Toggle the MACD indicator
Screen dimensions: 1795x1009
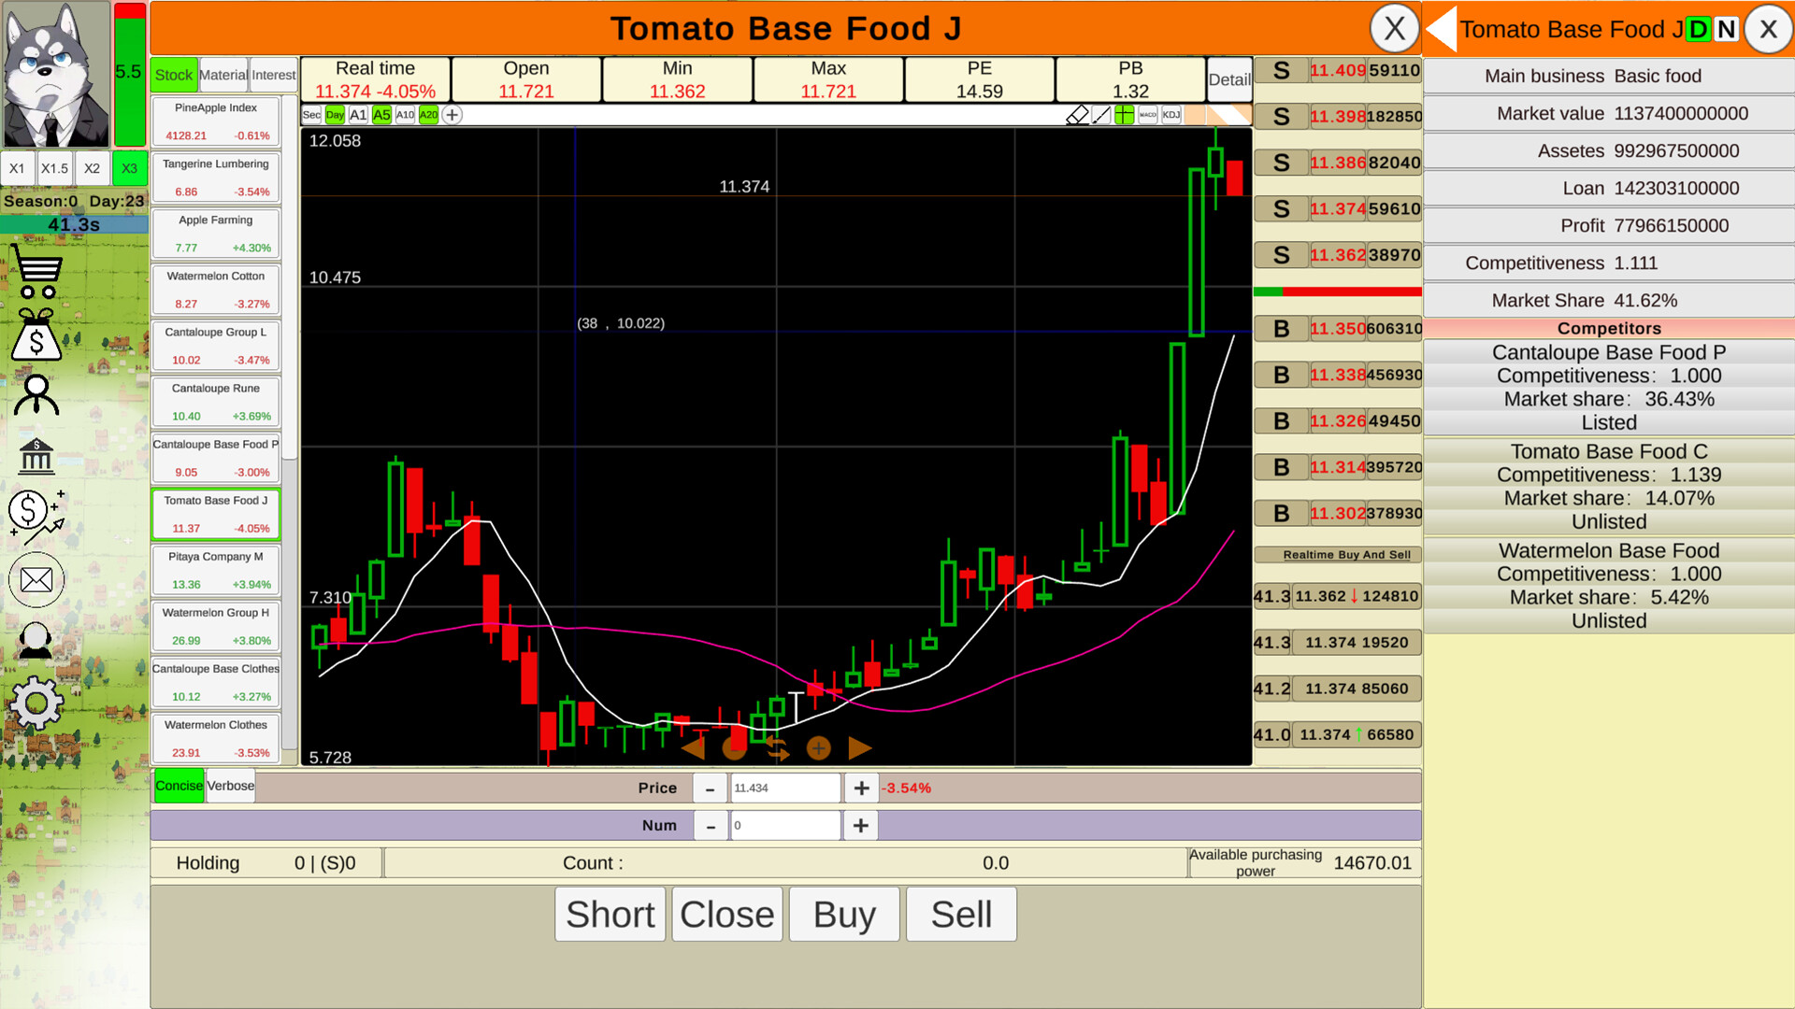coord(1148,115)
